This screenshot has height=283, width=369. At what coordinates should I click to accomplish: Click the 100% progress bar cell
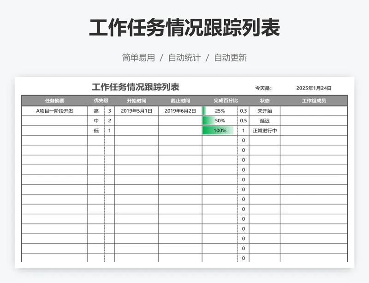[220, 131]
